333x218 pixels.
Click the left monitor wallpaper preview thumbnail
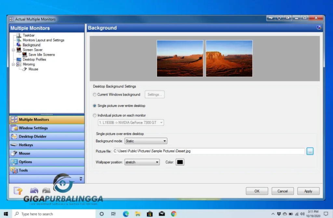pyautogui.click(x=180, y=58)
